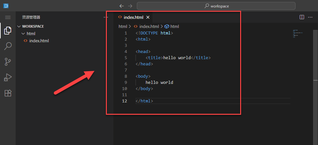Navigate back with the left arrow
The width and height of the screenshot is (318, 145).
tap(122, 6)
